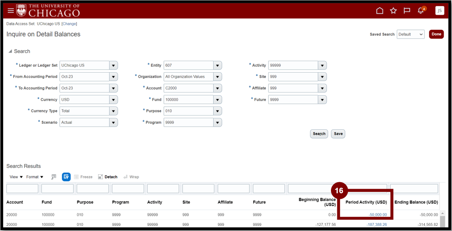Click Fund column header

tap(46, 202)
